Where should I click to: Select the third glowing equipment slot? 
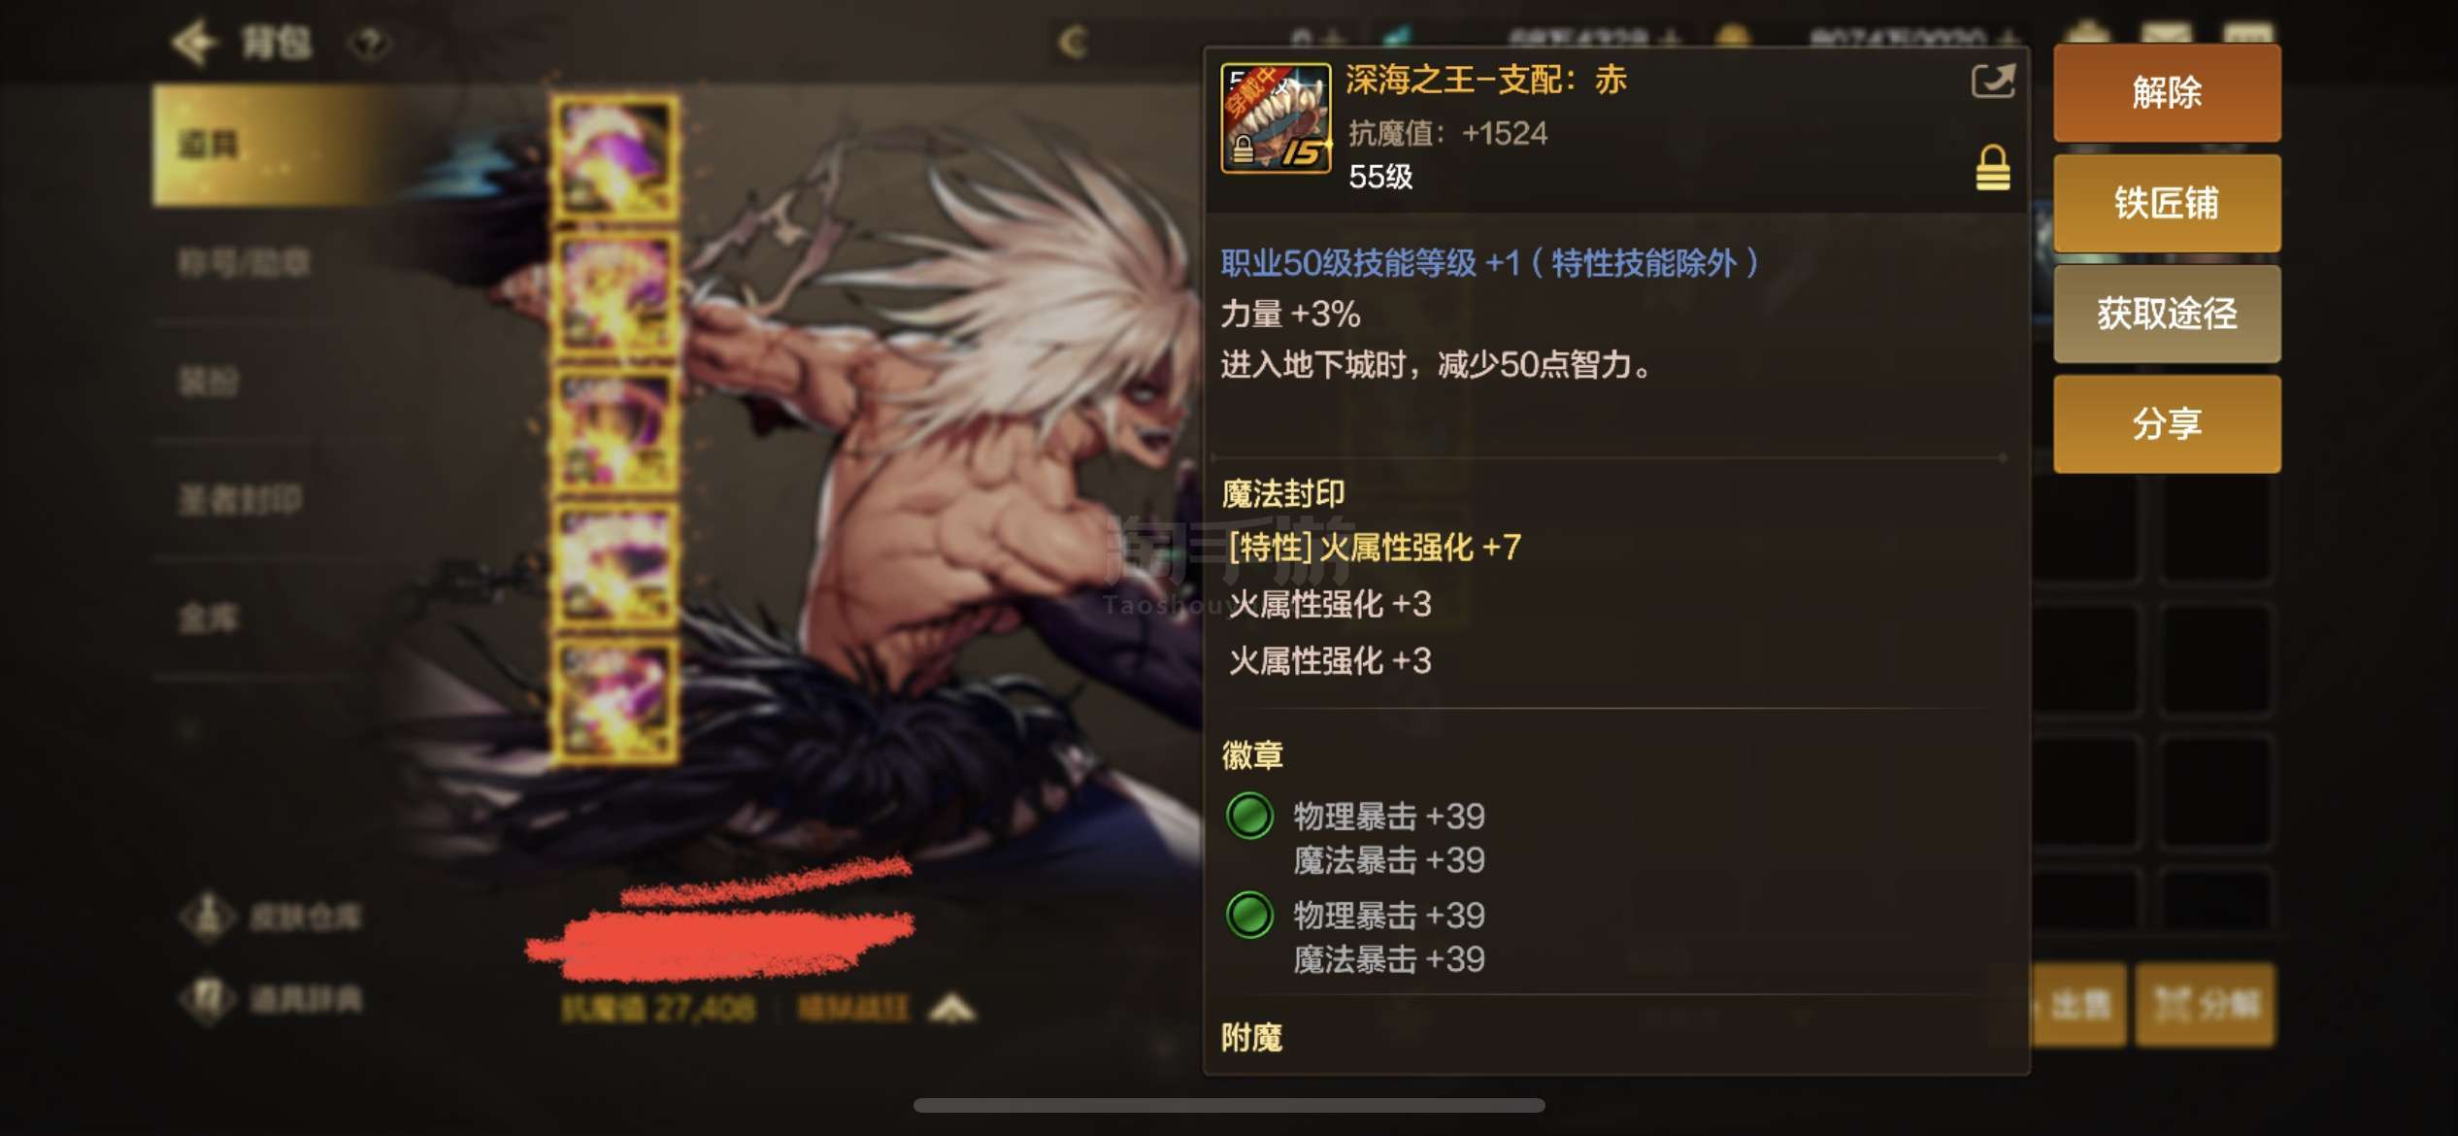coord(614,429)
